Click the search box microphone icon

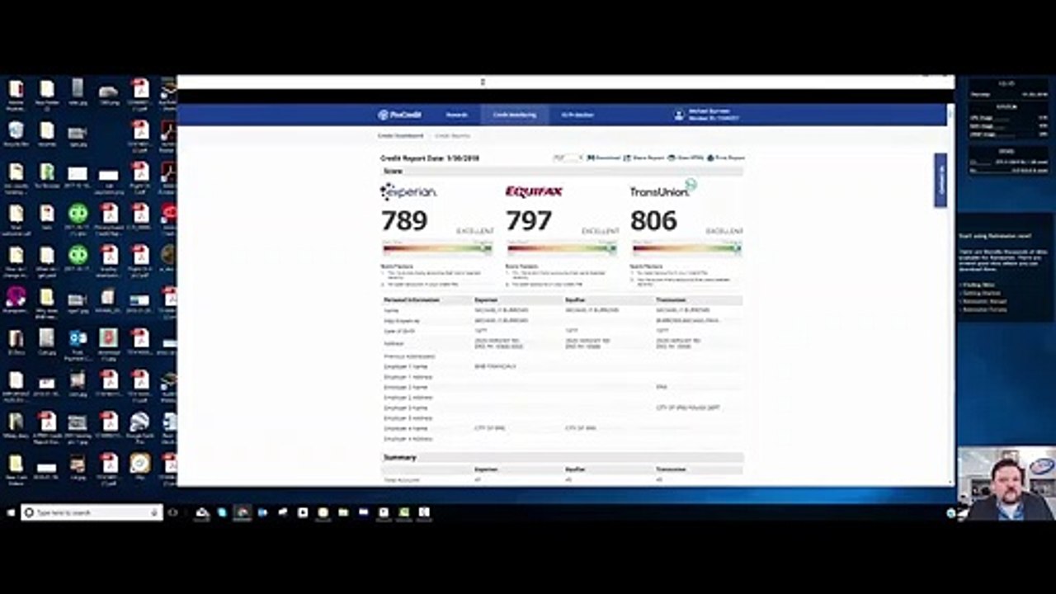click(154, 512)
